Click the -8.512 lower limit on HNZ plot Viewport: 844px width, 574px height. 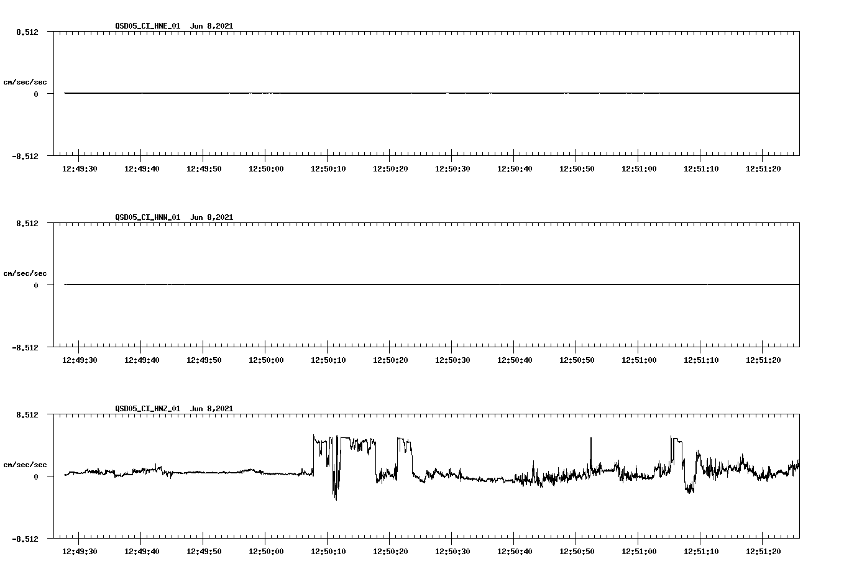coord(25,539)
